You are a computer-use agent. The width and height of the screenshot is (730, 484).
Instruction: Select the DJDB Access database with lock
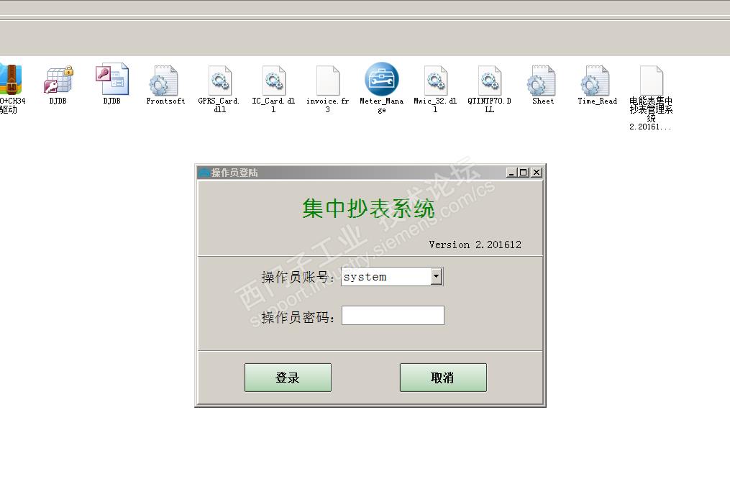pyautogui.click(x=59, y=80)
